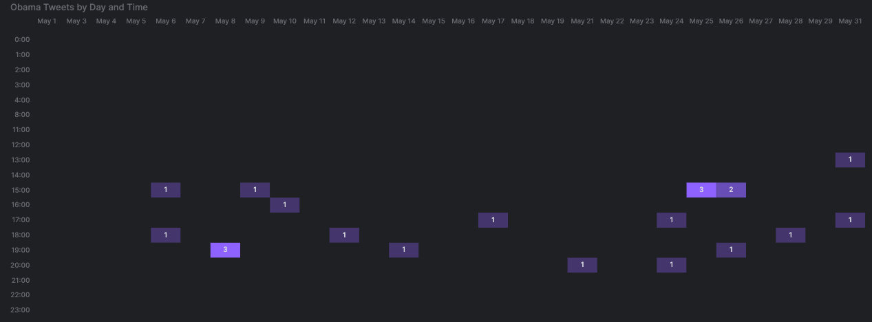
Task: Click the cell showing 3 tweets on May 8
Action: pos(225,250)
